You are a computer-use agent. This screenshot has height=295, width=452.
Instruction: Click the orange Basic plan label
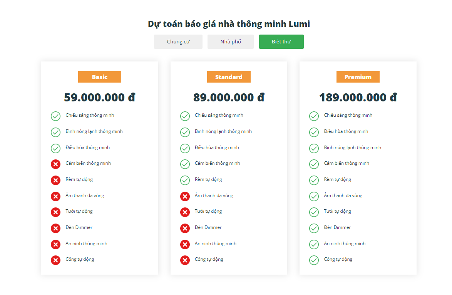click(99, 77)
